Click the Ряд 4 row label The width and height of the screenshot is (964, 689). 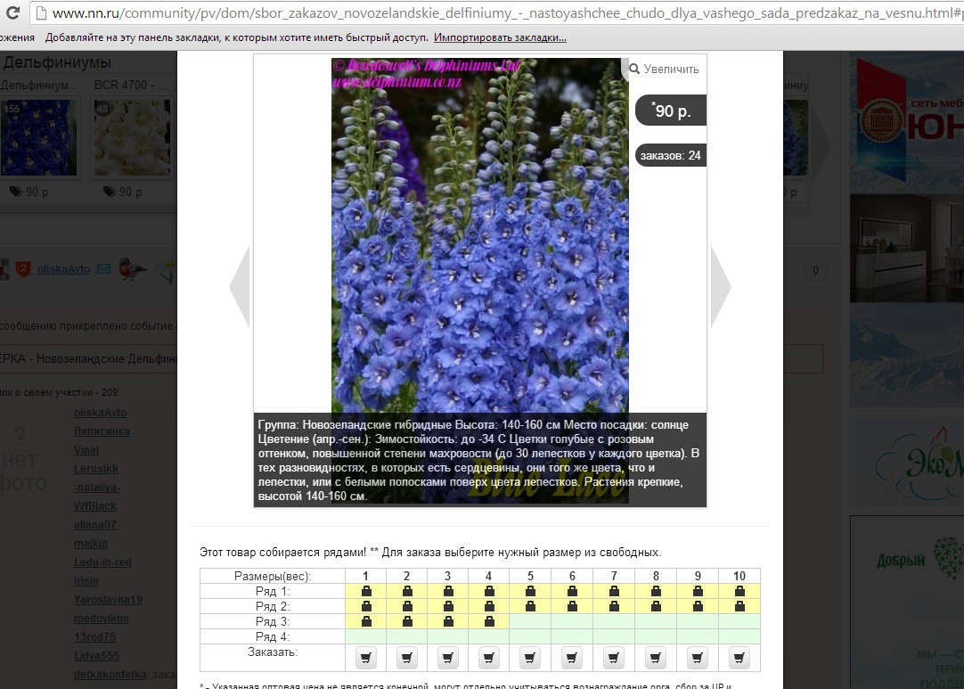click(273, 636)
